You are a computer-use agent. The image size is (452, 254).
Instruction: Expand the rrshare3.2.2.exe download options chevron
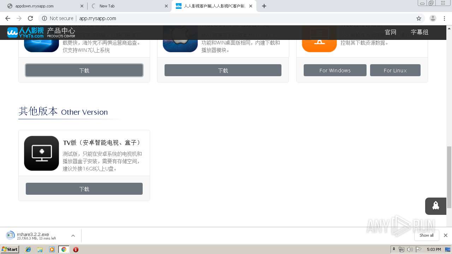coord(73,236)
